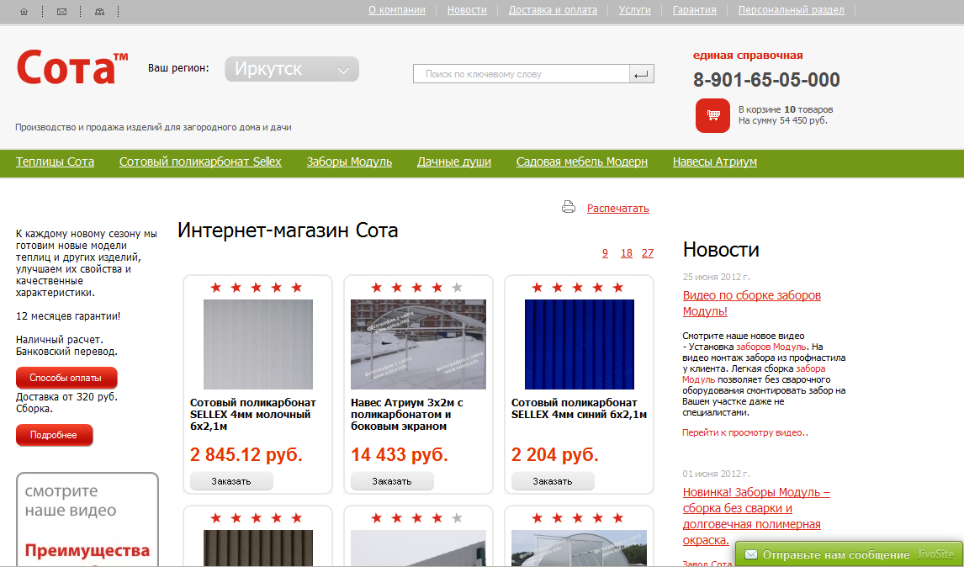Order Навес Атриум 3х2м
Viewport: 964px width, 567px height.
pyautogui.click(x=392, y=481)
